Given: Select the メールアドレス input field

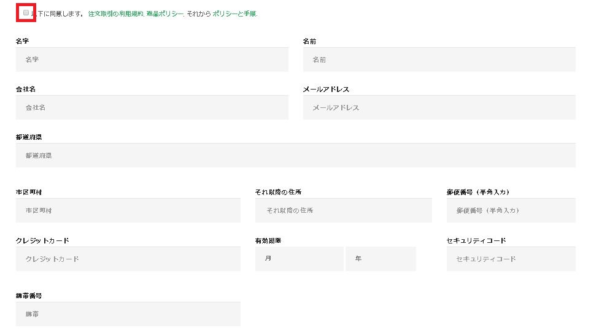Looking at the screenshot, I should coord(439,108).
